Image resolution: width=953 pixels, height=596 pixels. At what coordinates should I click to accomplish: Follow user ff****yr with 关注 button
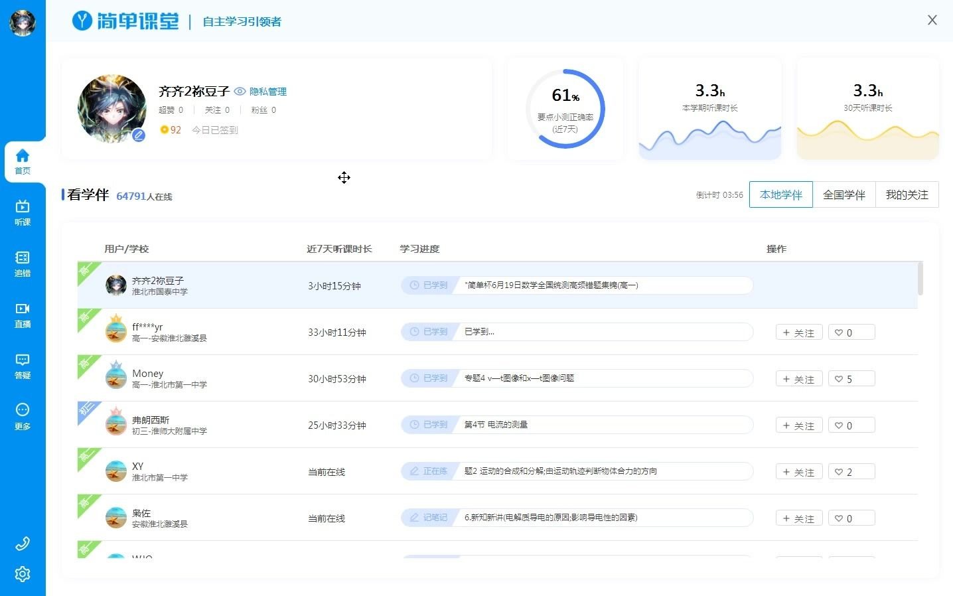click(x=799, y=333)
